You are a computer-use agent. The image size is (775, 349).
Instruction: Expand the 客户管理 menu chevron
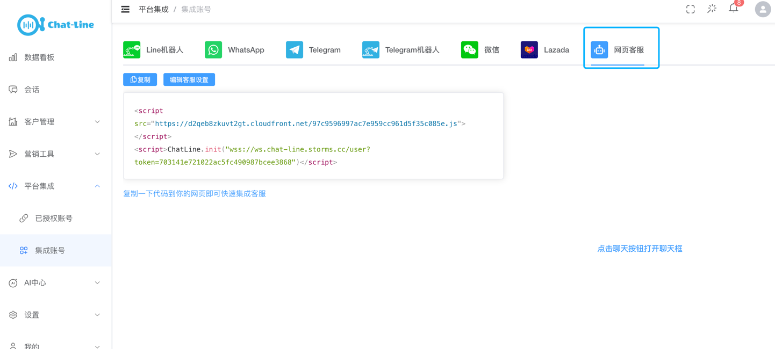point(97,122)
